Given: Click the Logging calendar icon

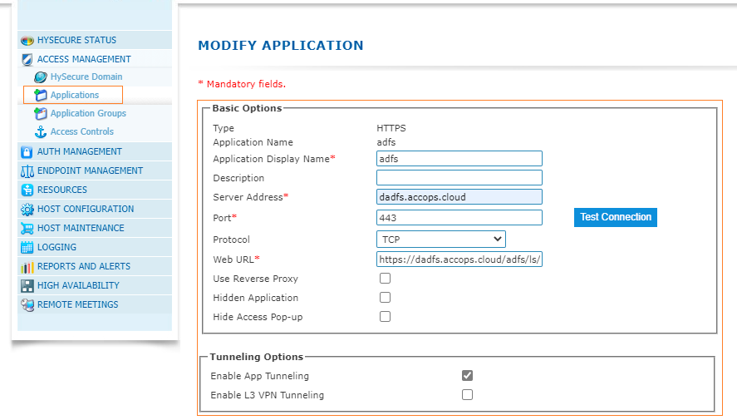Looking at the screenshot, I should (x=27, y=248).
